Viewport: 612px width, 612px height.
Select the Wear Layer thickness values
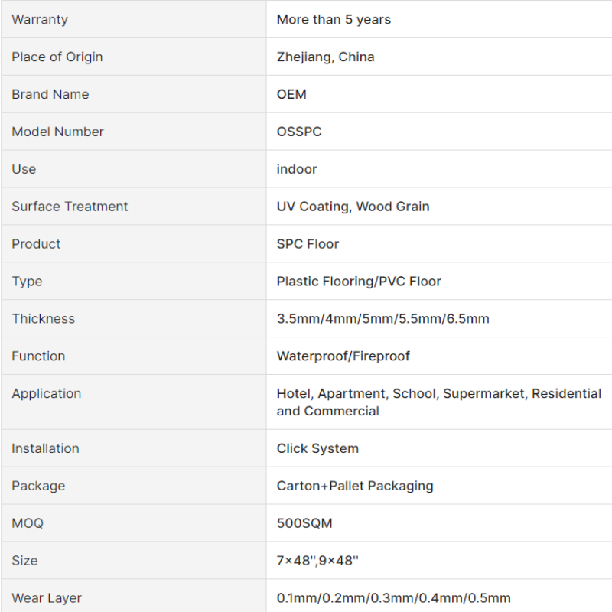coord(394,598)
